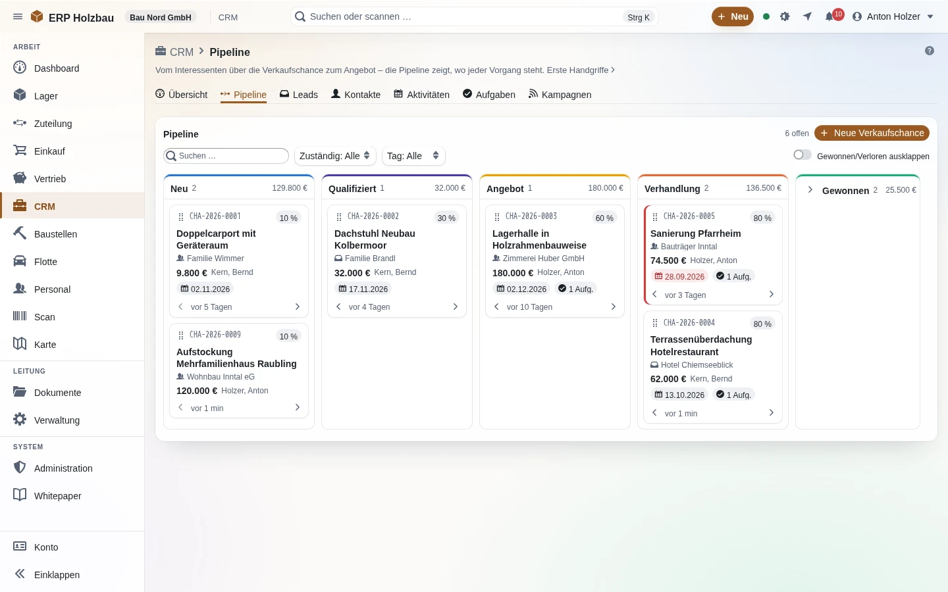Focus the Suchen oder scannen search box
The height and width of the screenshot is (592, 948).
click(474, 16)
